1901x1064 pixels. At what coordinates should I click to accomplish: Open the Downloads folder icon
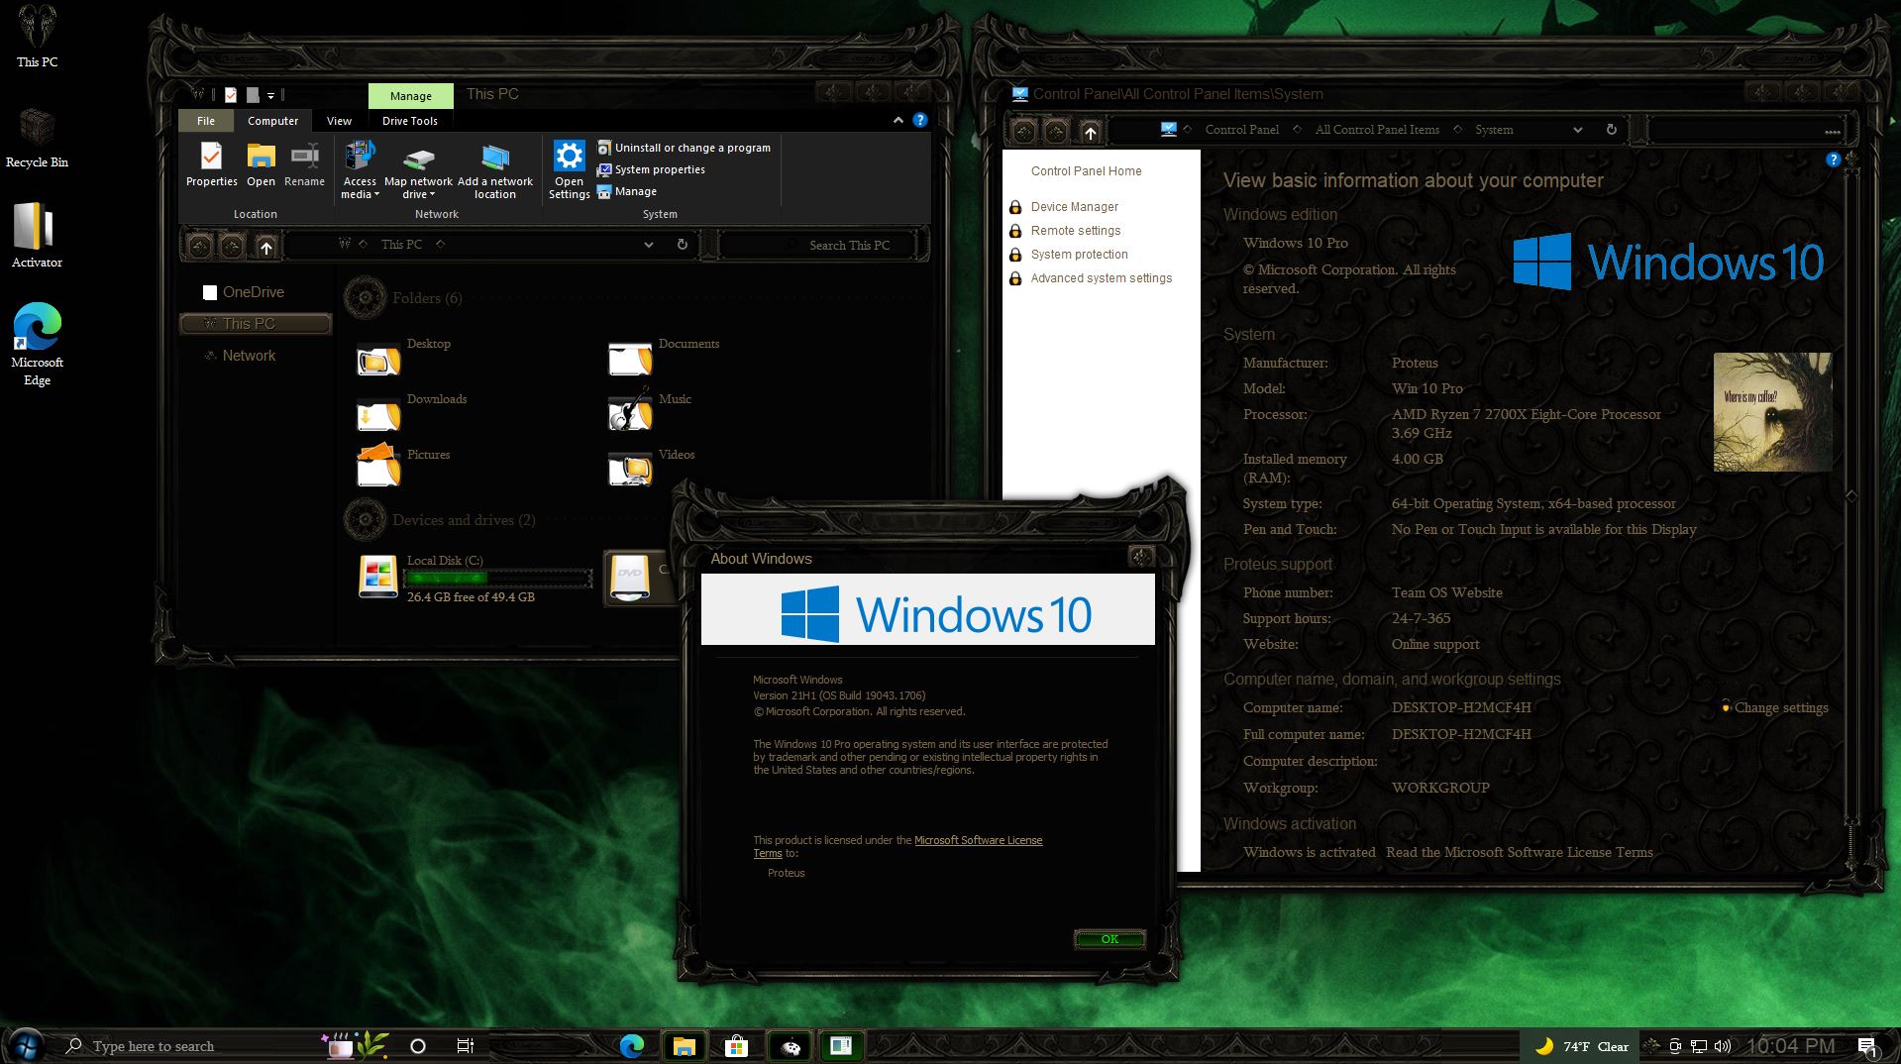coord(378,414)
